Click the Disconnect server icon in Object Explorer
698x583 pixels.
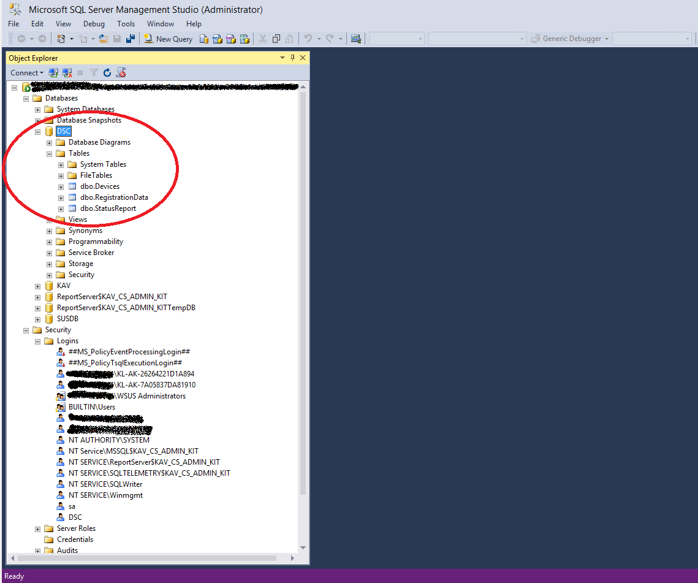(67, 72)
